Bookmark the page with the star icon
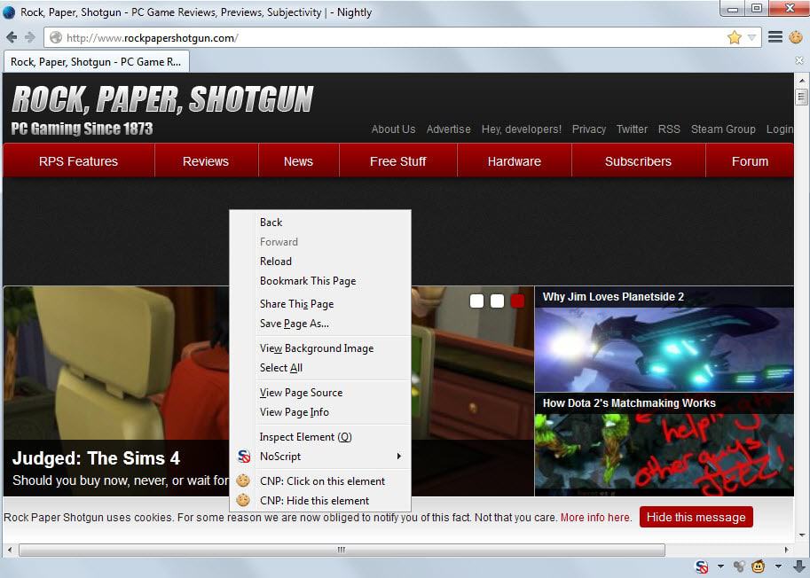 coord(734,37)
